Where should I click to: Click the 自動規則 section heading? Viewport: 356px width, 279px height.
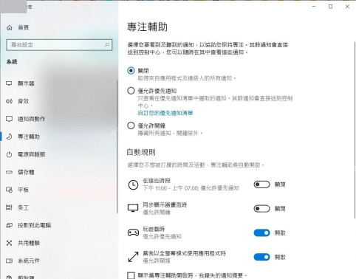click(141, 152)
